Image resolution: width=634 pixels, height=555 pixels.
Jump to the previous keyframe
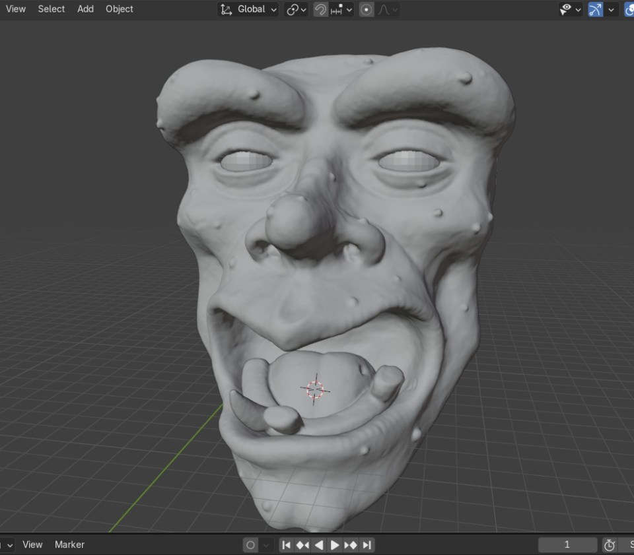[302, 545]
